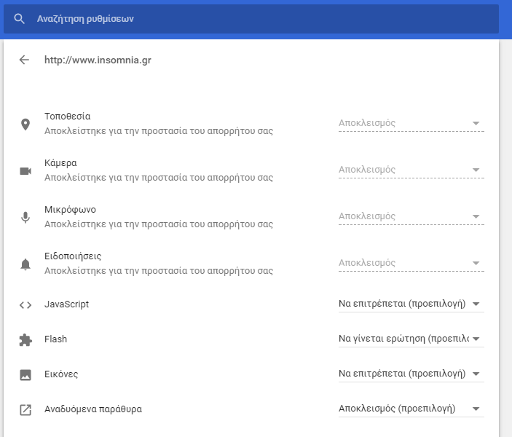Image resolution: width=512 pixels, height=437 pixels.
Task: Open the Ειδοποιήσεις Αποκλεισμός dropdown
Action: point(411,263)
